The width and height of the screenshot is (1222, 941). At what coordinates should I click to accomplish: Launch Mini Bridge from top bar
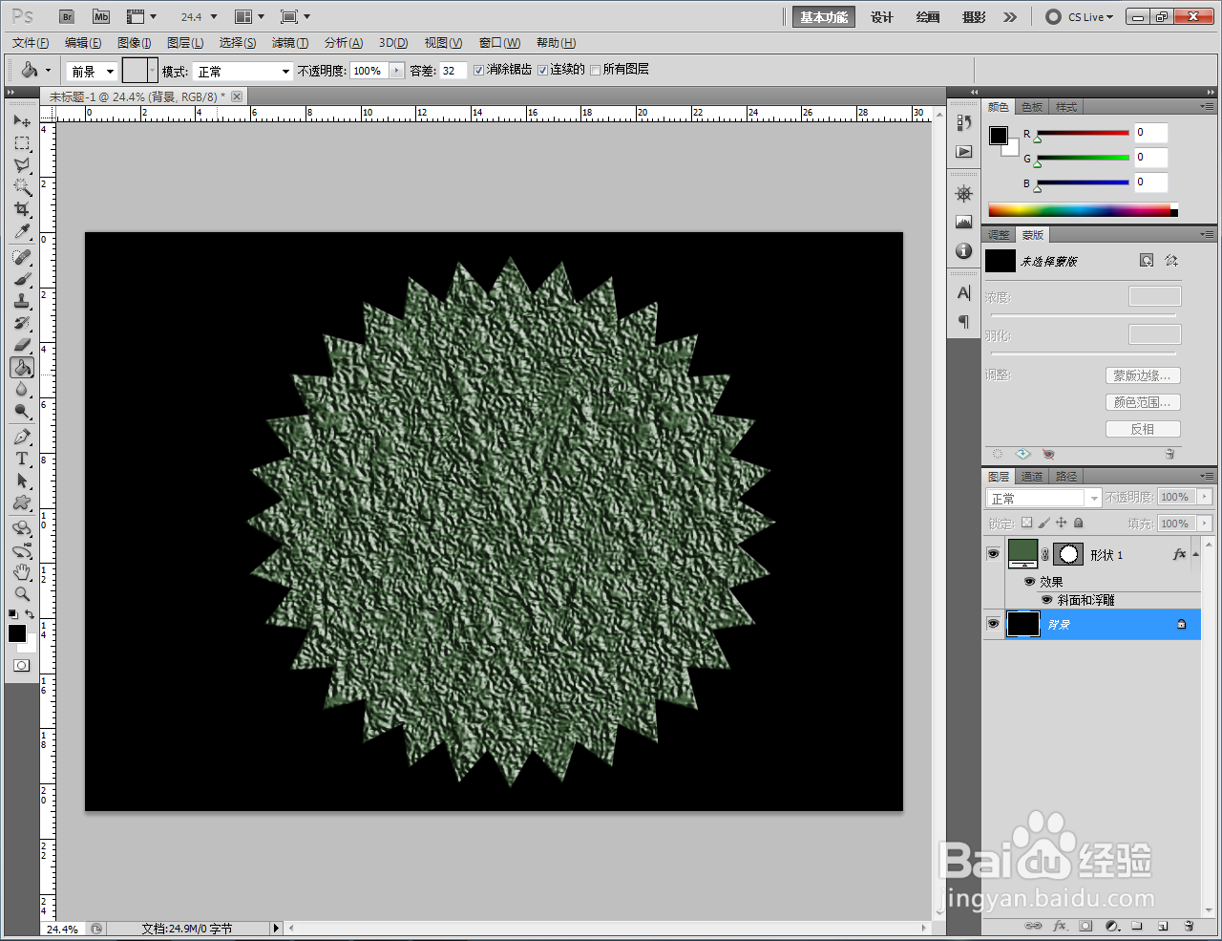point(101,16)
